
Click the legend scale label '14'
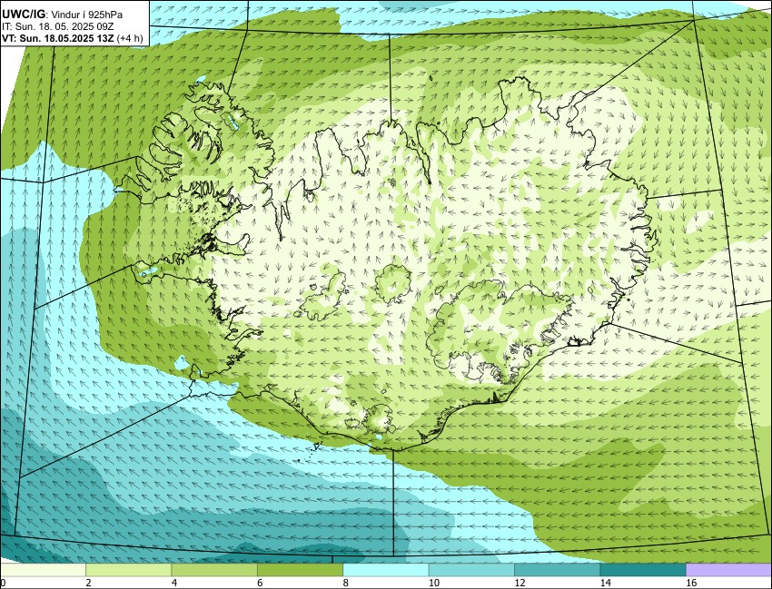pyautogui.click(x=605, y=583)
